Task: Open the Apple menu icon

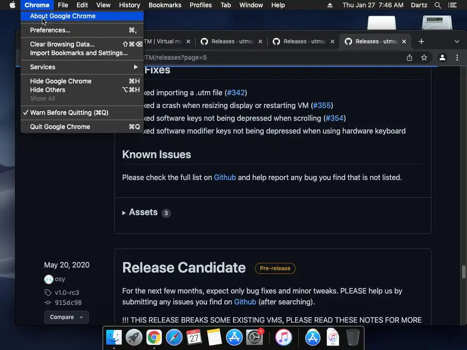Action: click(12, 5)
